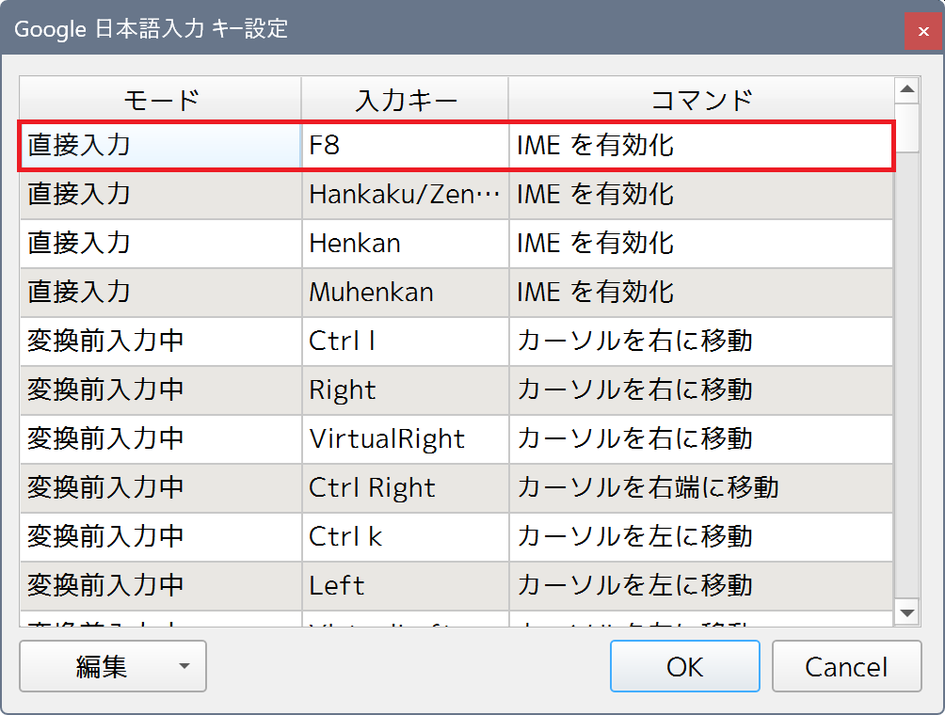The image size is (945, 715).
Task: Open the 編集 dropdown button
Action: click(113, 666)
